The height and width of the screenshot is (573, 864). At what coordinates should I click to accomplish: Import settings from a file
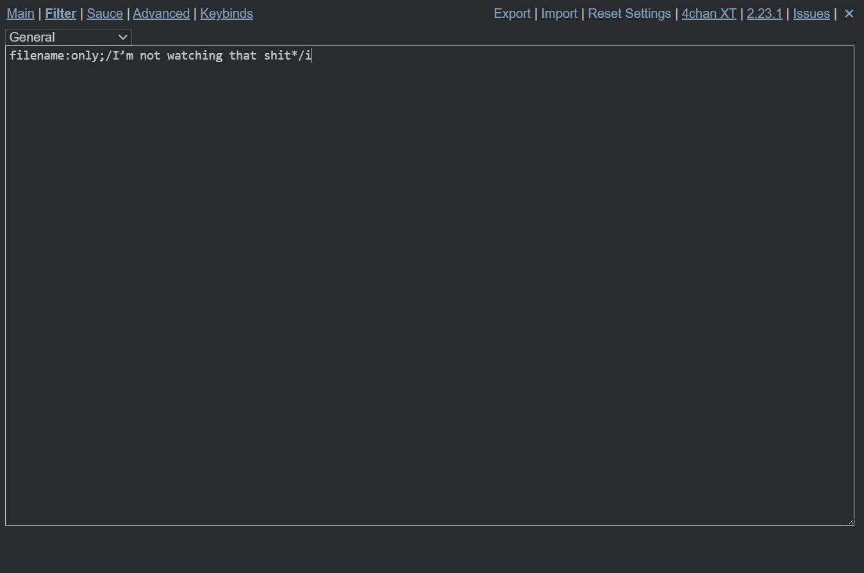click(559, 13)
